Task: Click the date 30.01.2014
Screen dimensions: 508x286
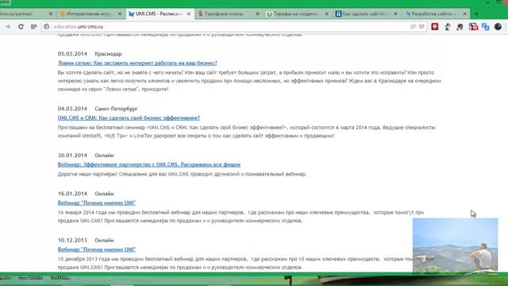Action: [x=72, y=156]
